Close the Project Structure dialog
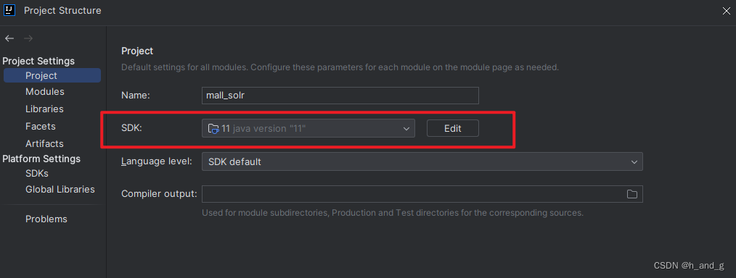This screenshot has height=278, width=736. point(726,11)
